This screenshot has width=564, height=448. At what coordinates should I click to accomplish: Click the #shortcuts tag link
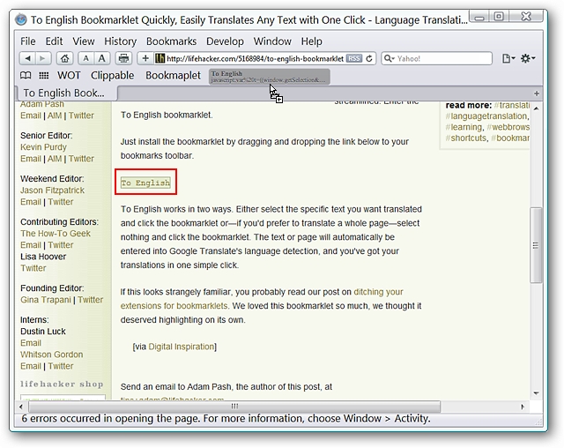point(466,138)
